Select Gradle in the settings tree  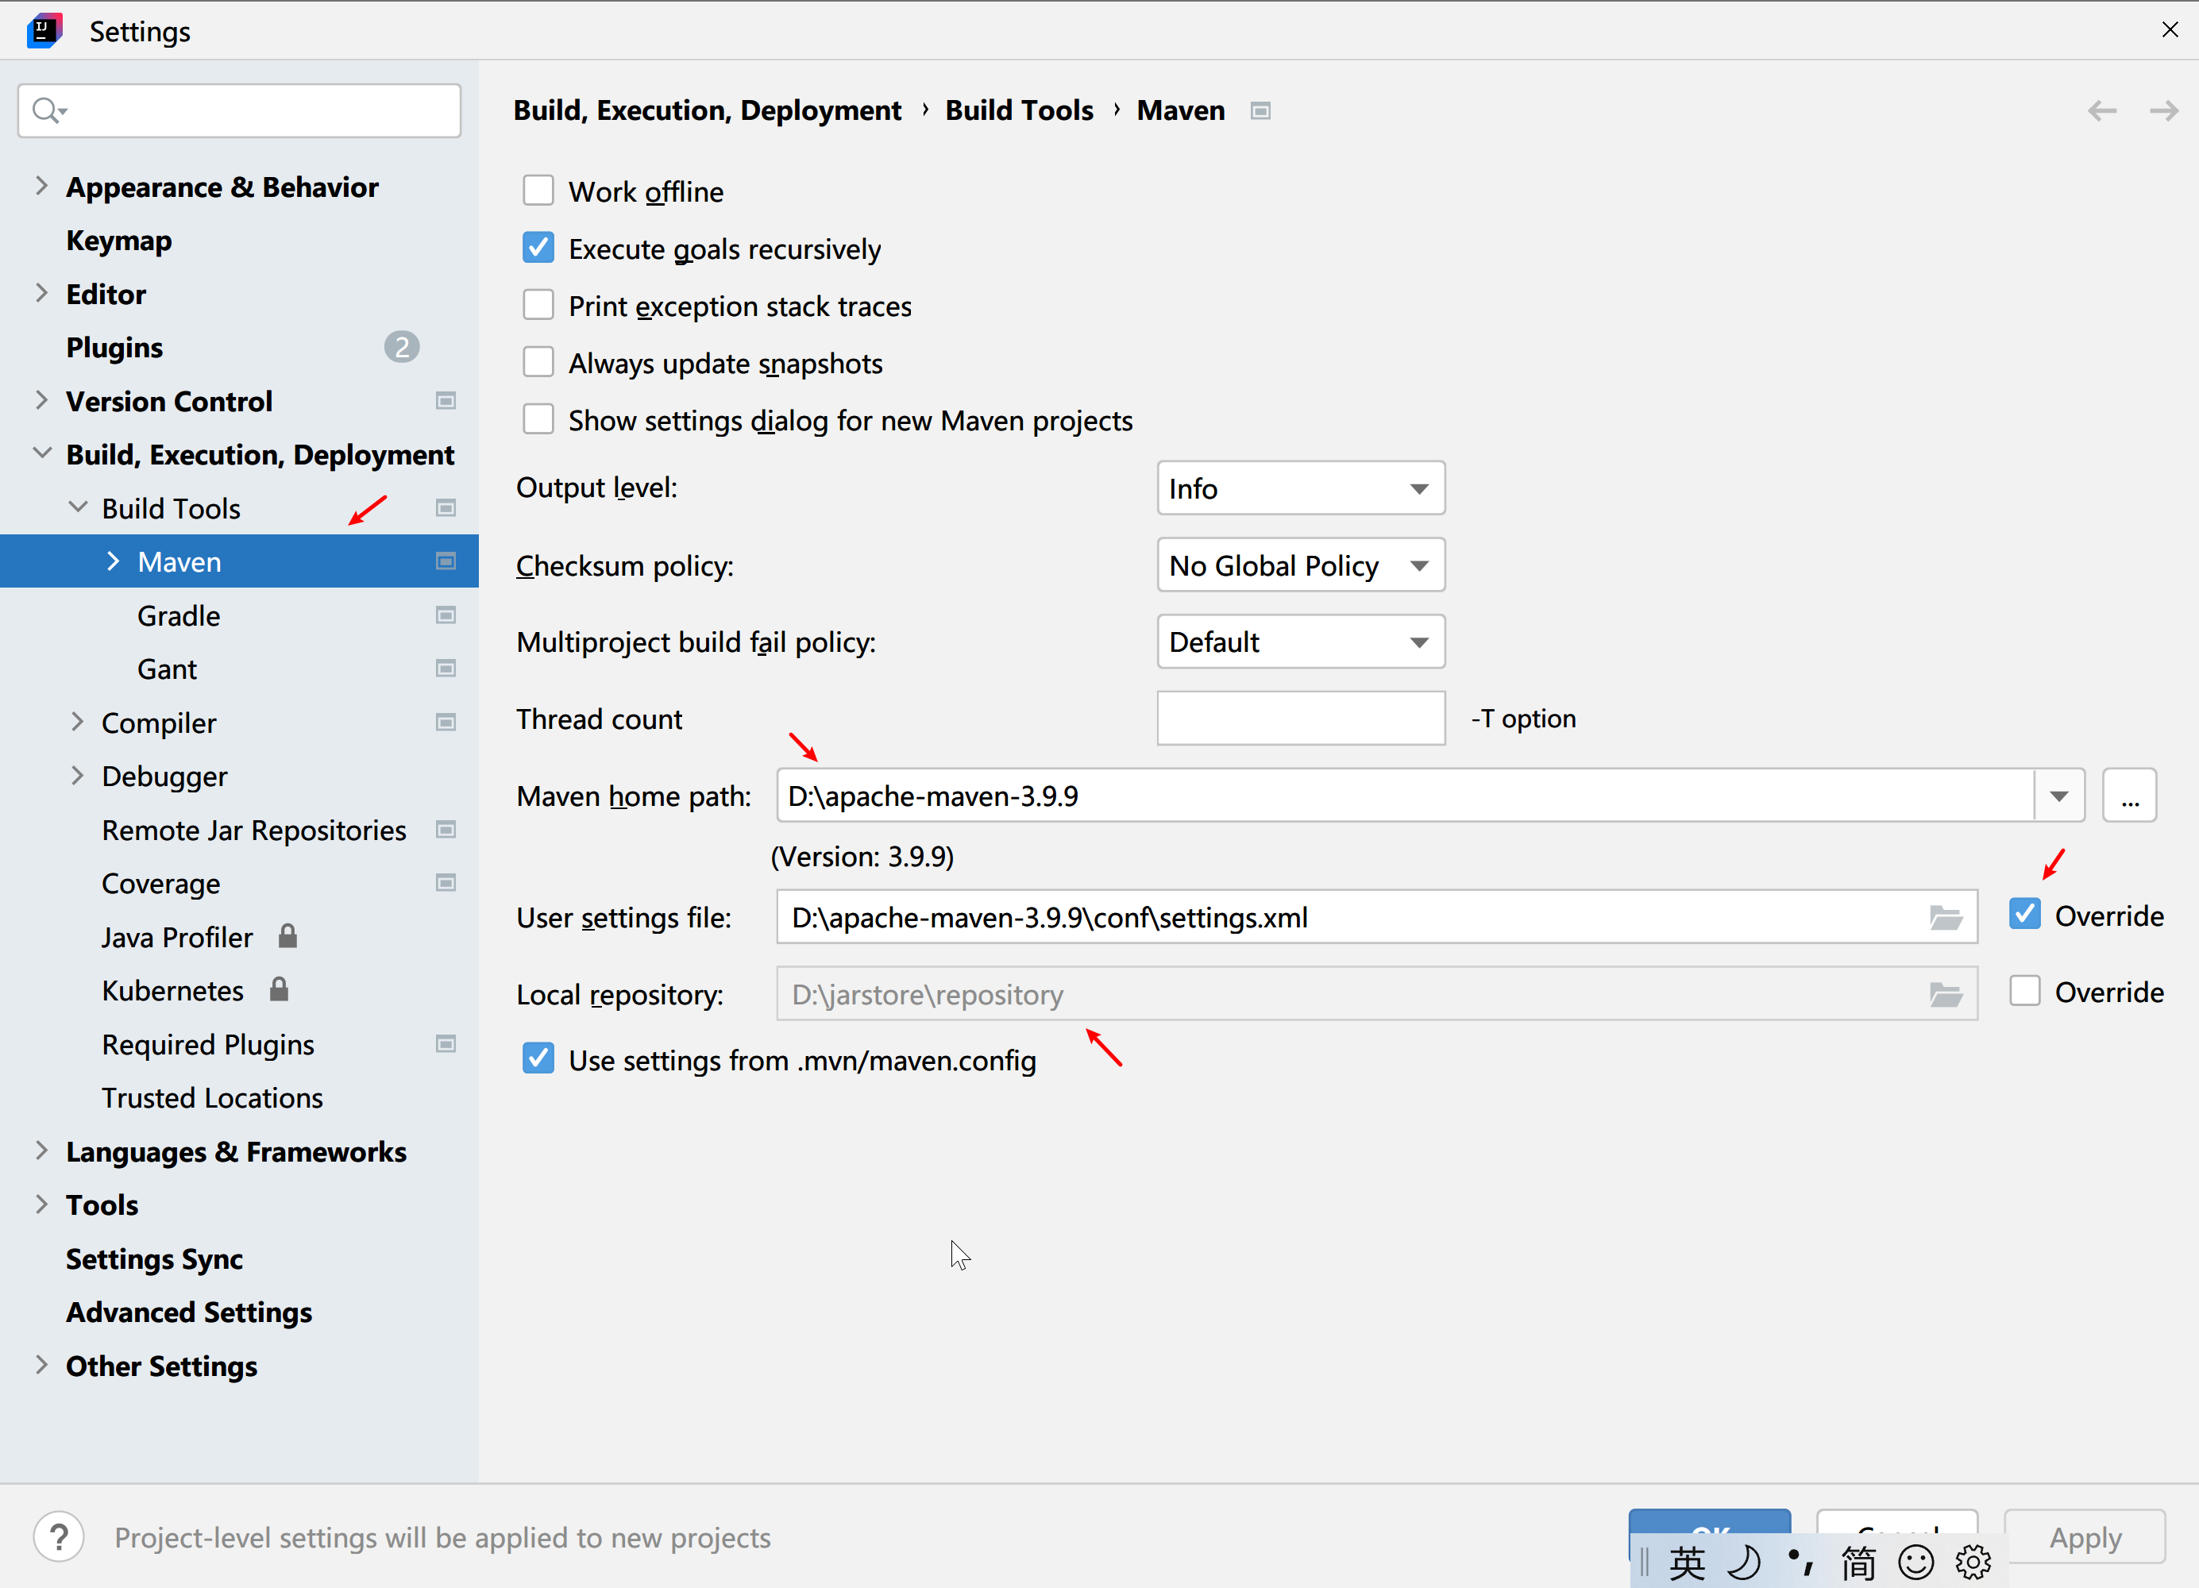click(179, 615)
